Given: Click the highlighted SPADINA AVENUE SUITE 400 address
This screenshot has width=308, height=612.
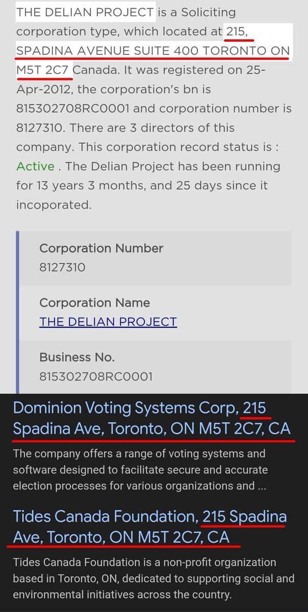Looking at the screenshot, I should tap(153, 51).
